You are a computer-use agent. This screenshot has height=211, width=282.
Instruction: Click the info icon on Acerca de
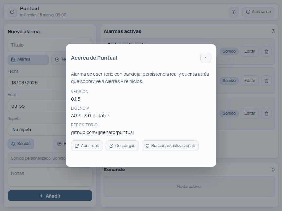[x=249, y=12]
